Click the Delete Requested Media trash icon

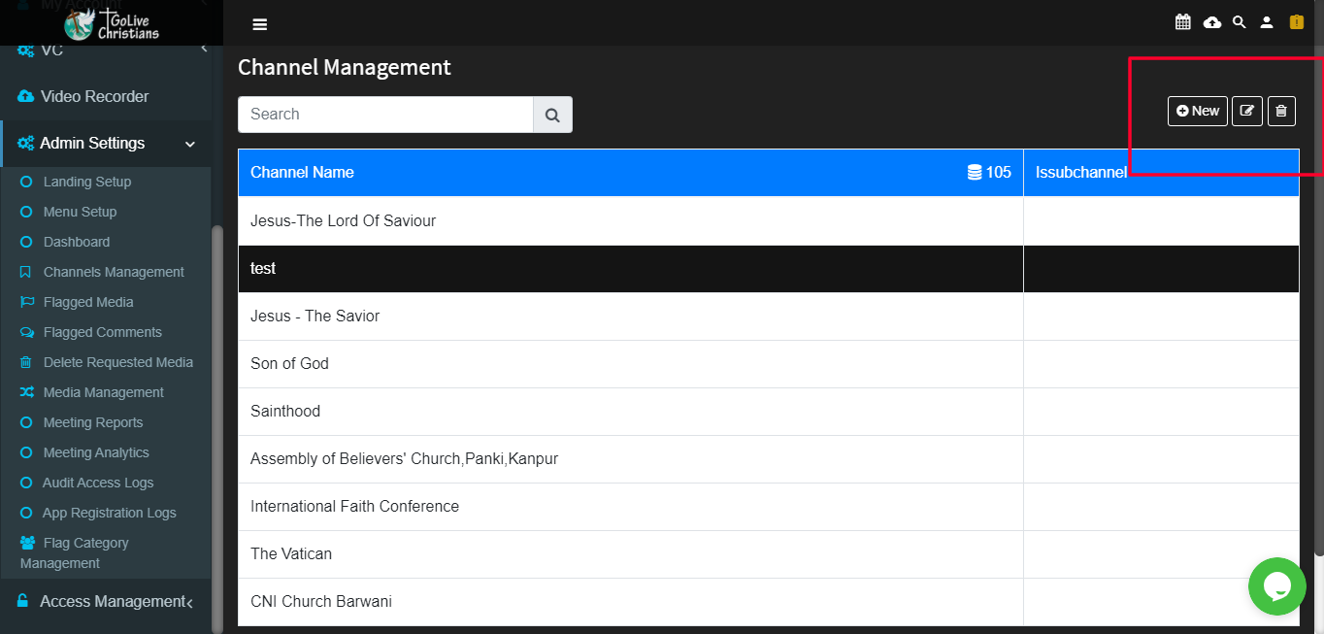(25, 362)
